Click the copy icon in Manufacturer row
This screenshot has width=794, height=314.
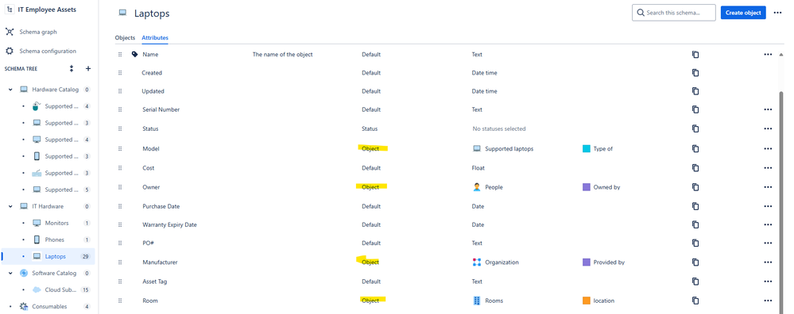[x=695, y=262]
